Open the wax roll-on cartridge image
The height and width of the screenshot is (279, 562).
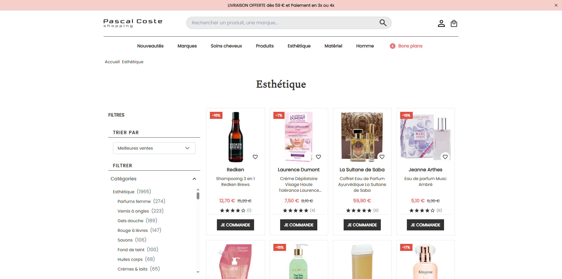pyautogui.click(x=362, y=261)
